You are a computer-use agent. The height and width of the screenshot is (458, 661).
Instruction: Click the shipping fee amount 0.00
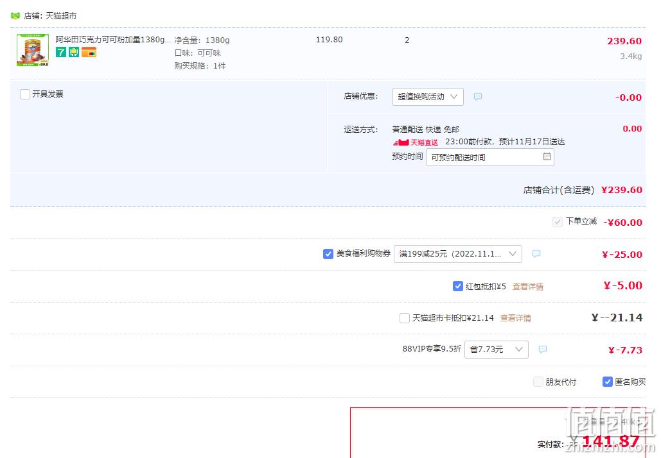tap(632, 129)
